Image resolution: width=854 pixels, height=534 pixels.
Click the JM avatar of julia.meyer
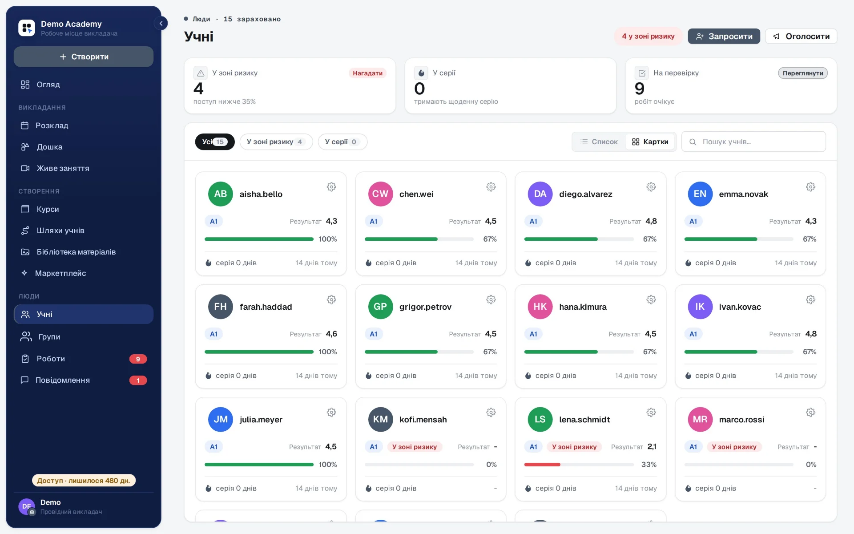click(x=221, y=419)
